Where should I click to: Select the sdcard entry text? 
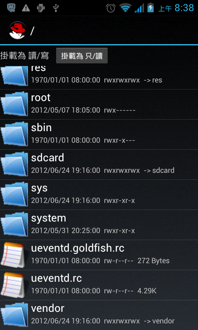coord(47,158)
